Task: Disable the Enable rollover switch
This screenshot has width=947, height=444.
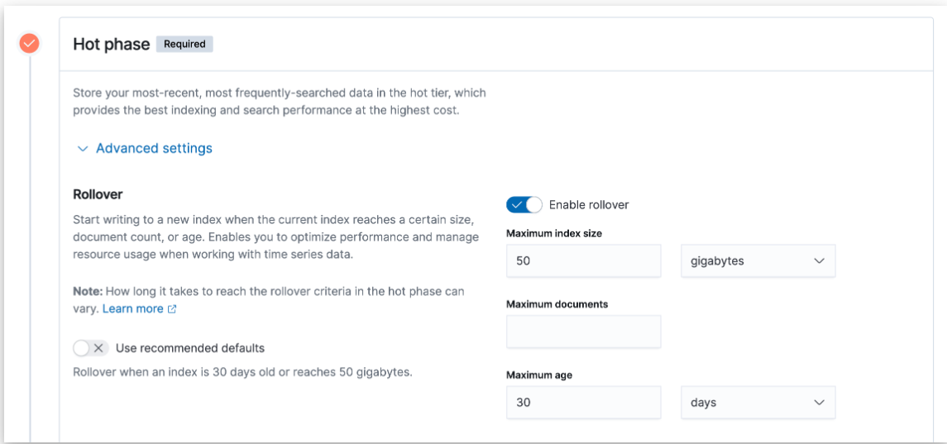Action: tap(524, 205)
